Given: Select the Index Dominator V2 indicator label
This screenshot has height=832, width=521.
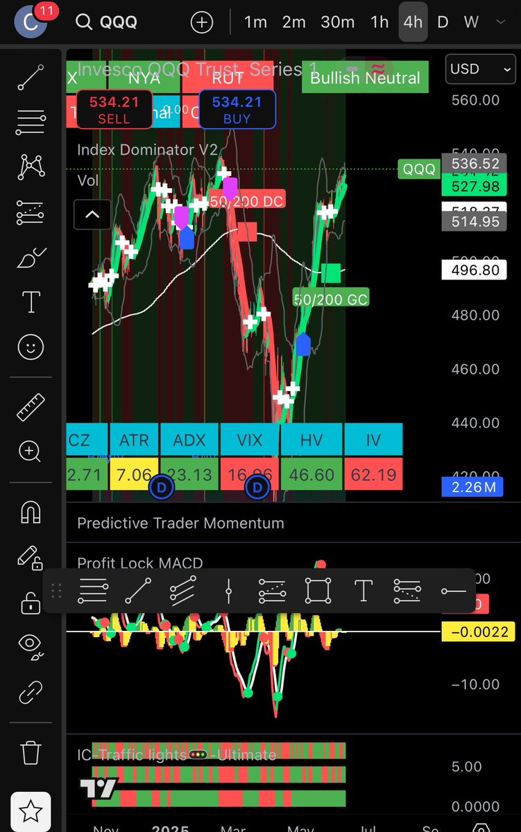Looking at the screenshot, I should pyautogui.click(x=147, y=150).
